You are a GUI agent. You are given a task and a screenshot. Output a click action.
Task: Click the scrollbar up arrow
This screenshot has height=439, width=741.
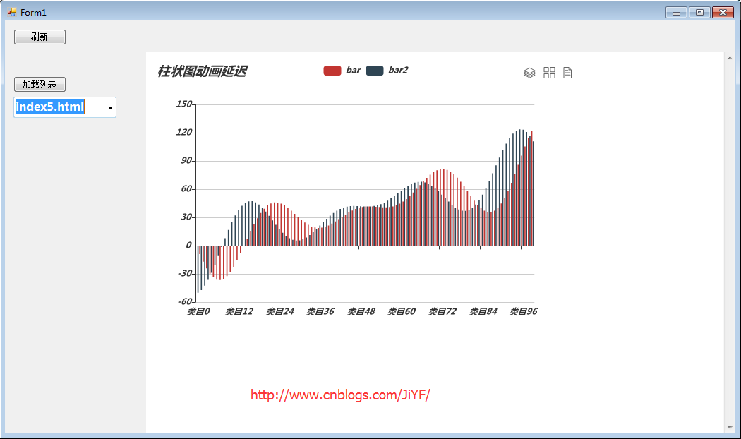730,58
